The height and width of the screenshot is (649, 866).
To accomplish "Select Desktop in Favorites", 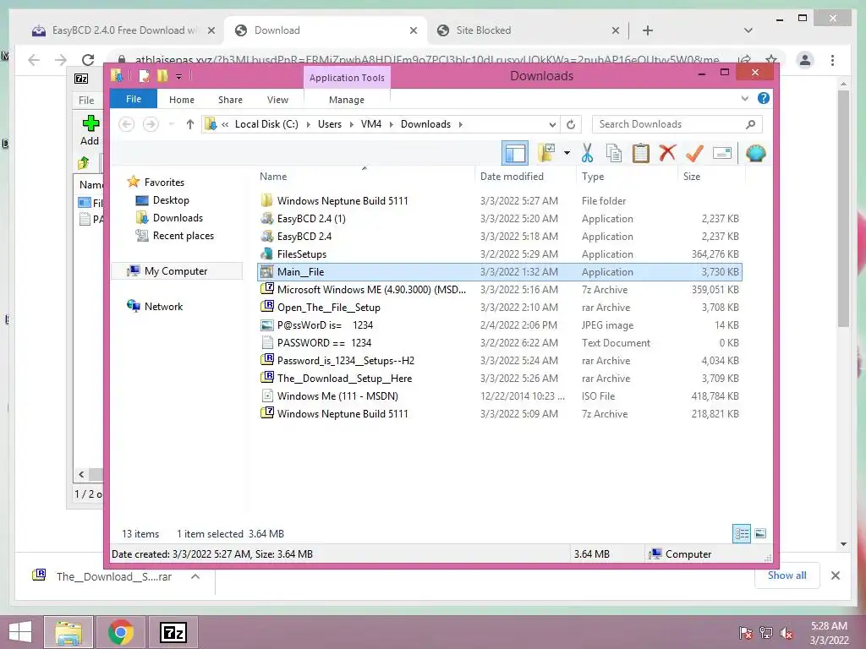I will (171, 200).
